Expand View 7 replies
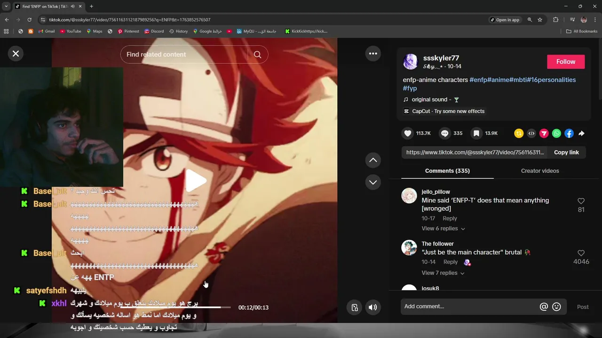 (x=444, y=273)
